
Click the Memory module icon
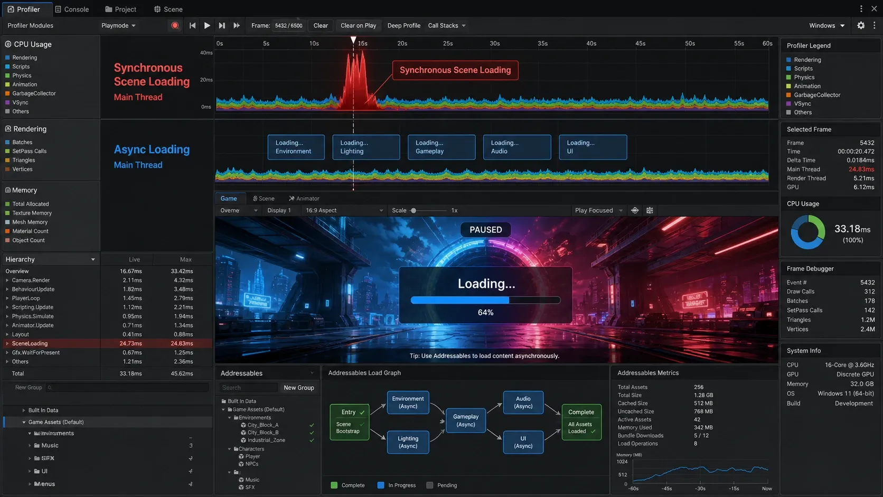(8, 190)
